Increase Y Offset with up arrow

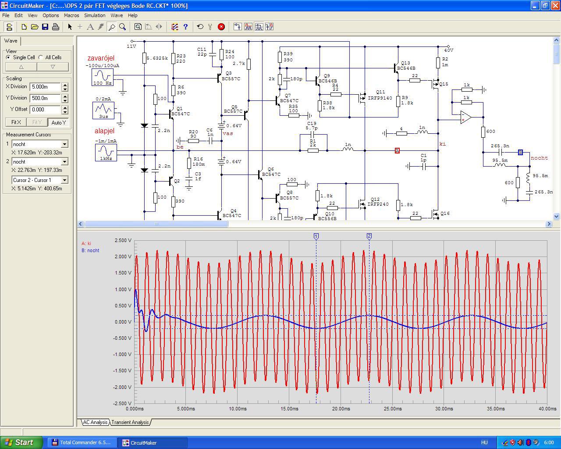(65, 107)
